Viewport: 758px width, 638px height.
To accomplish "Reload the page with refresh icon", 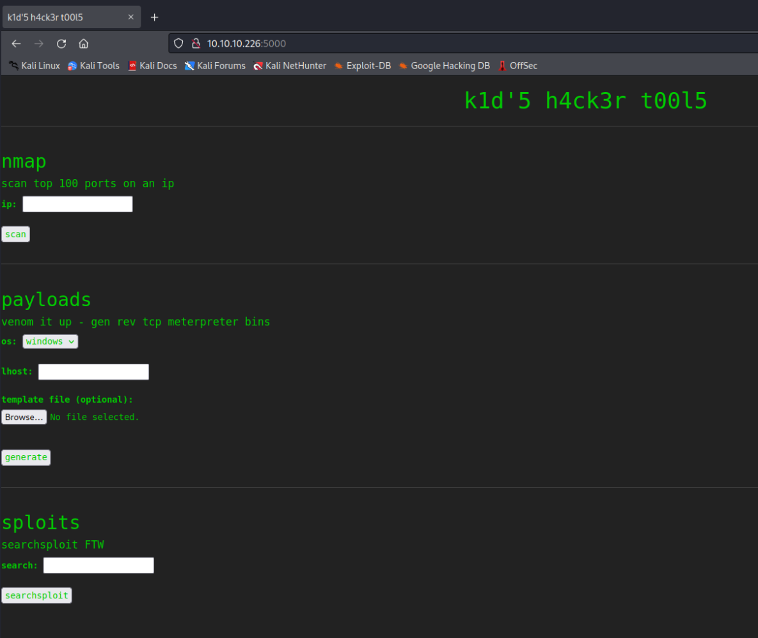I will coord(61,43).
